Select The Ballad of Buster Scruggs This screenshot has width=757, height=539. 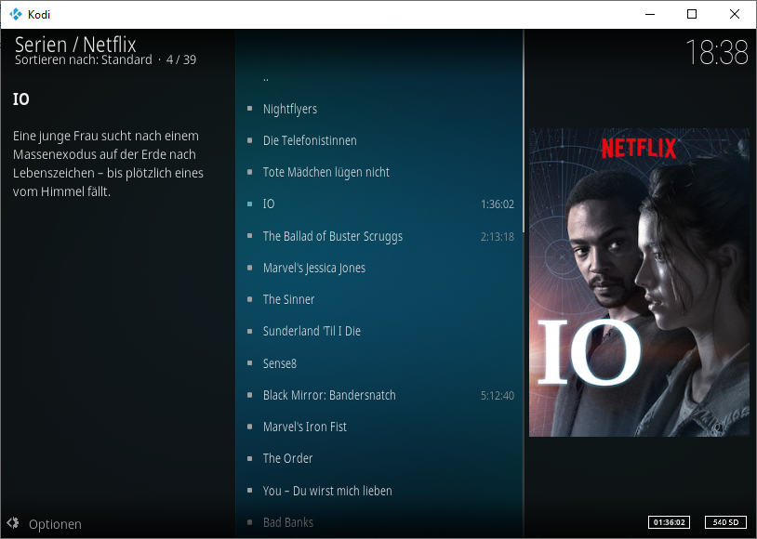(x=379, y=236)
